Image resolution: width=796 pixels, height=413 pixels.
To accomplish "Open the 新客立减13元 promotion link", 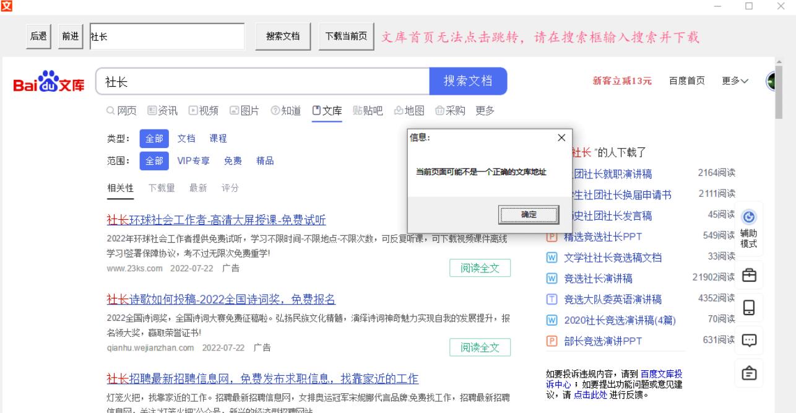I will (x=622, y=82).
